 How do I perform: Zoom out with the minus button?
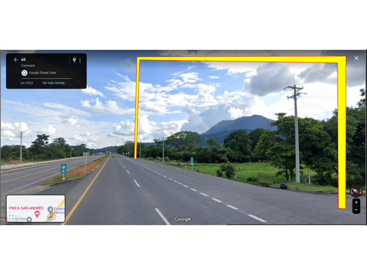[356, 210]
